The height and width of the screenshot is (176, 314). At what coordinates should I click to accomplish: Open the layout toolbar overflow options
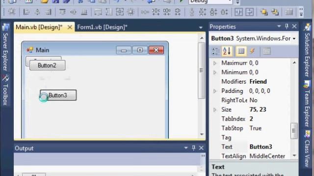tap(301, 12)
